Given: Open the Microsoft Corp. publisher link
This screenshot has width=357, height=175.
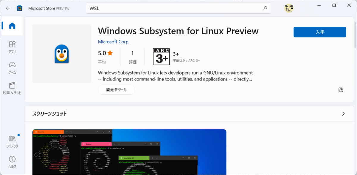Looking at the screenshot, I should click(x=114, y=42).
